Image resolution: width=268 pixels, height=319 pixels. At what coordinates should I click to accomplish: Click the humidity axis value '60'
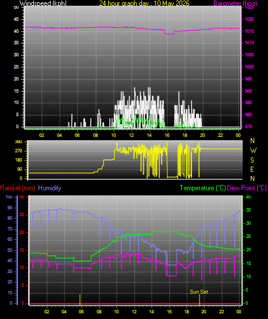coord(10,240)
